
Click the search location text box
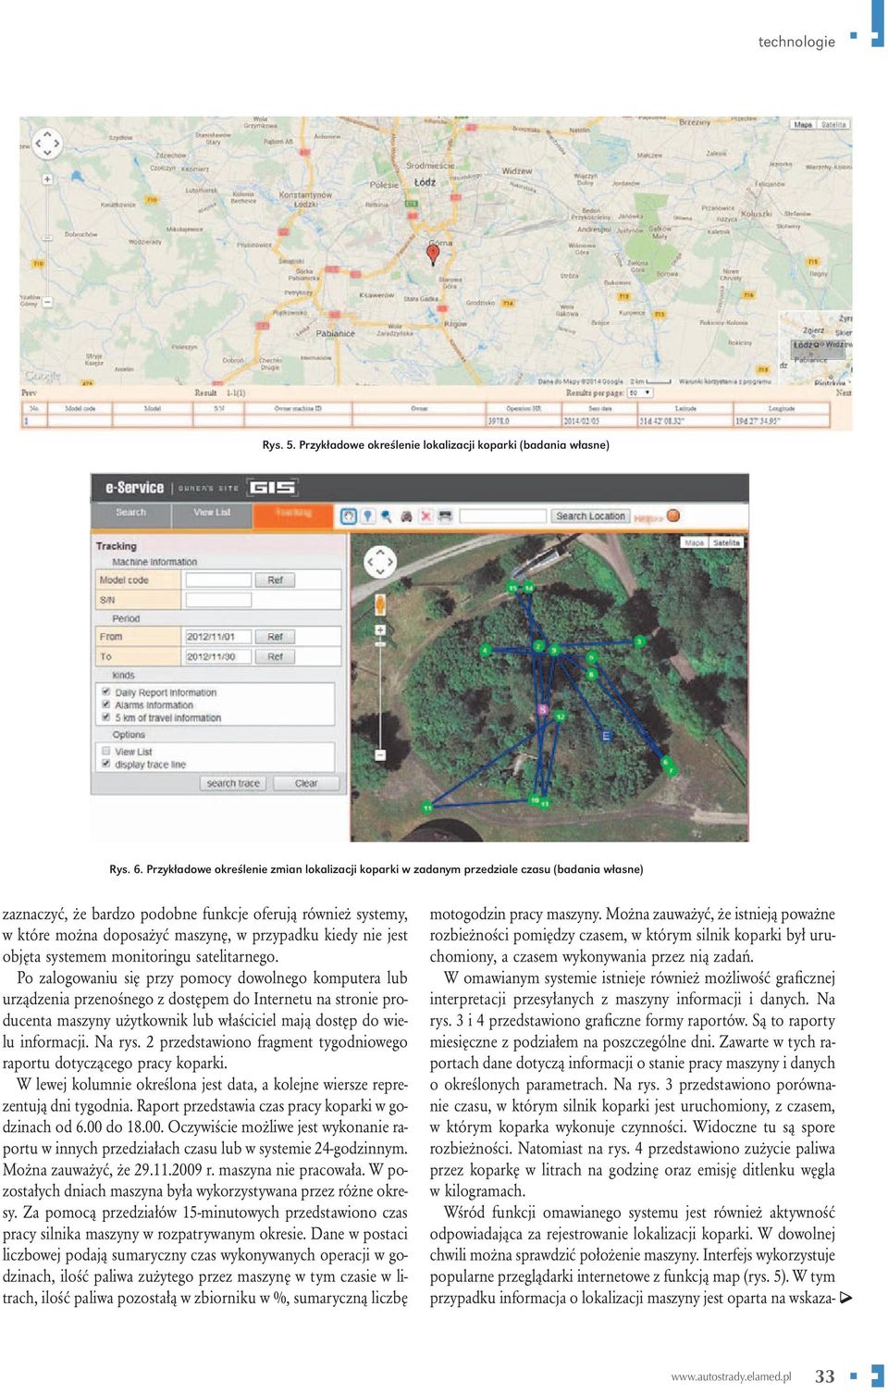point(503,516)
